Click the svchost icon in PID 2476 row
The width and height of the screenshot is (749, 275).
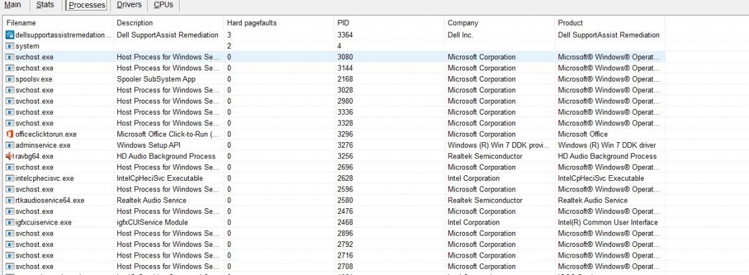pyautogui.click(x=9, y=211)
